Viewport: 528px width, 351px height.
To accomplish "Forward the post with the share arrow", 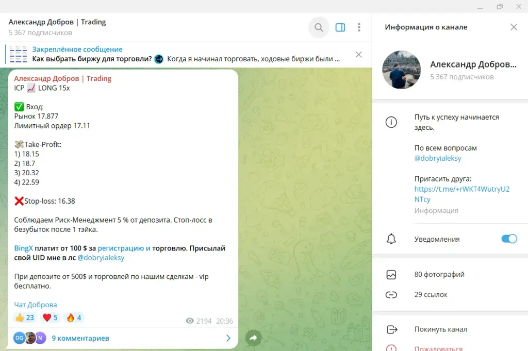I will (253, 338).
